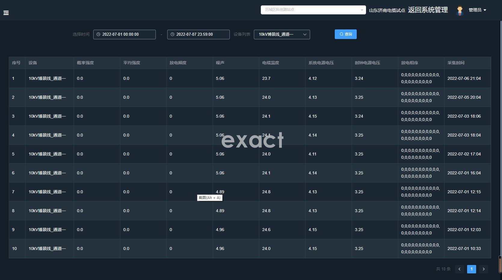502x280 pixels.
Task: Click timestamp 2022-07-05 20:04
Action: tap(464, 98)
